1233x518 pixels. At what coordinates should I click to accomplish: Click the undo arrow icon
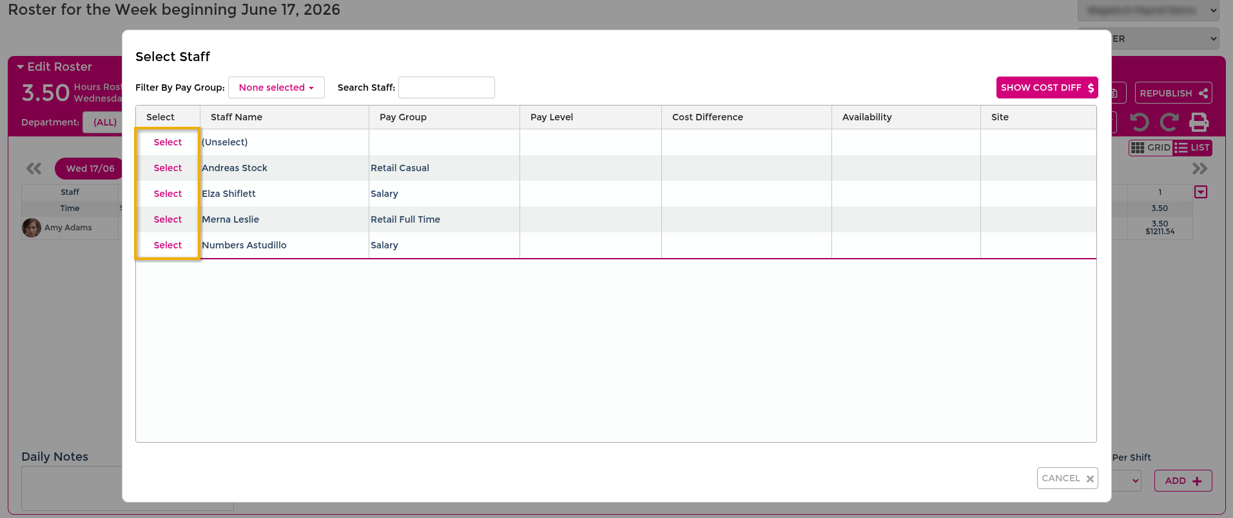(x=1140, y=122)
